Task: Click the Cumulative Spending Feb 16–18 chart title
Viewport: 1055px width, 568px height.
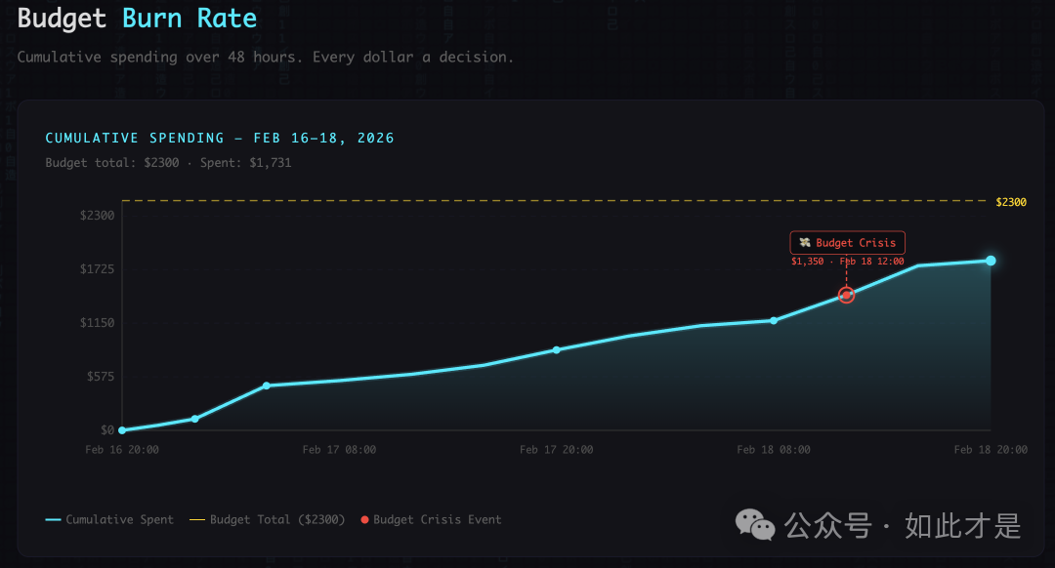Action: point(220,139)
